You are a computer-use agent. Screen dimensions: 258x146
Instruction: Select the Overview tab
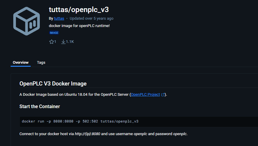click(x=21, y=63)
